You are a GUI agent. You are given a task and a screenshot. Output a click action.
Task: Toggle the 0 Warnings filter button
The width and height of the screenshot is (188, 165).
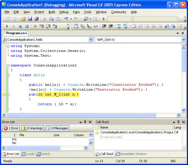click(x=32, y=128)
